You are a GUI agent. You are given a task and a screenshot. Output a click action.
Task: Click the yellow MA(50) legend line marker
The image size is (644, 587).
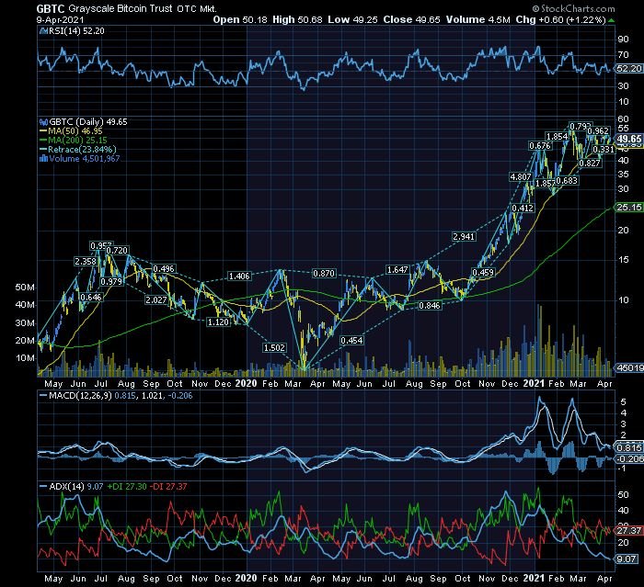pos(43,131)
